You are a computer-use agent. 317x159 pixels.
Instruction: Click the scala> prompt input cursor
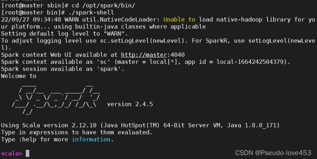pyautogui.click(x=28, y=154)
